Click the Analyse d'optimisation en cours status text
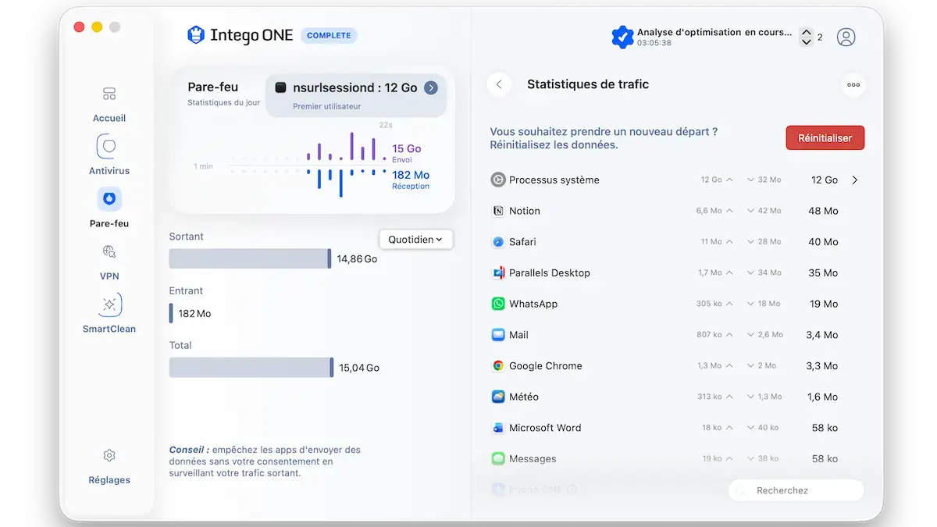Image resolution: width=937 pixels, height=527 pixels. pyautogui.click(x=714, y=32)
